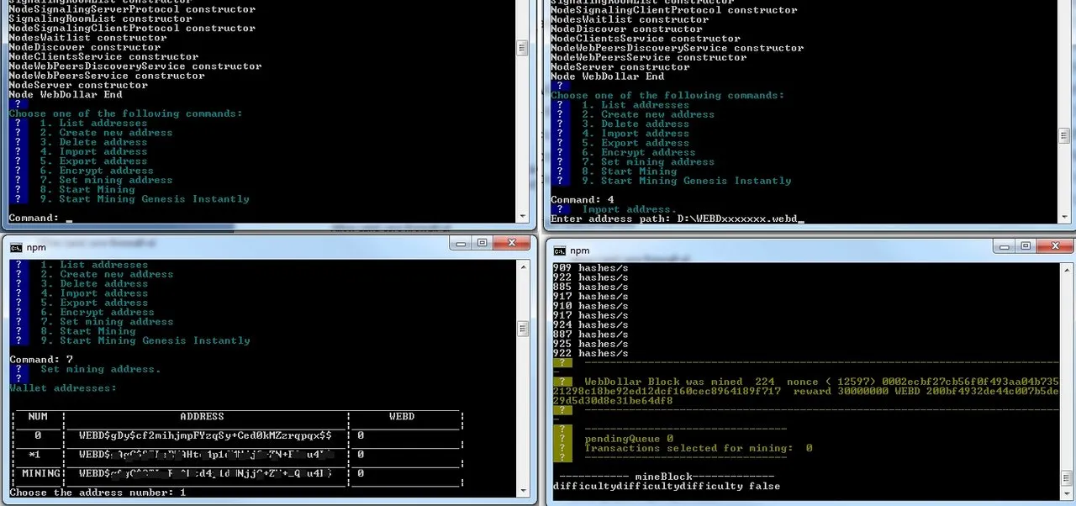
Task: Close the npm window showing hashes/s
Action: click(1056, 246)
